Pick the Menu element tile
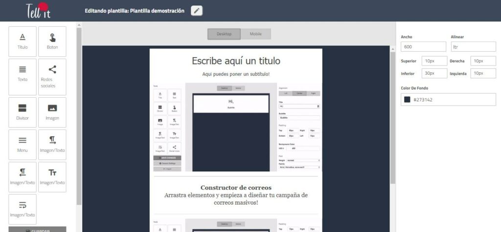Image resolution: width=501 pixels, height=232 pixels. pos(23,144)
